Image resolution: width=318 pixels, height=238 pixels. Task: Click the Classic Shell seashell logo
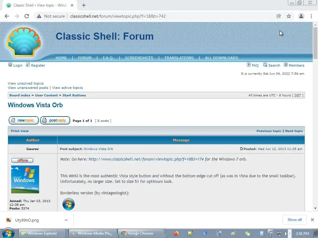24,42
